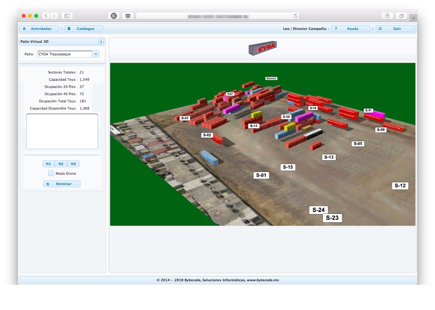Click the CYGA container logo
Viewport: 435px width, 310px height.
(262, 48)
